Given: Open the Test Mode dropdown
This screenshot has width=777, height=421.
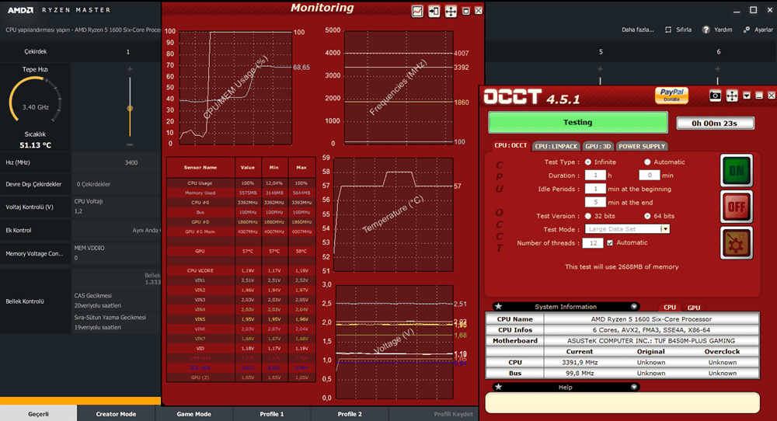Looking at the screenshot, I should (665, 229).
